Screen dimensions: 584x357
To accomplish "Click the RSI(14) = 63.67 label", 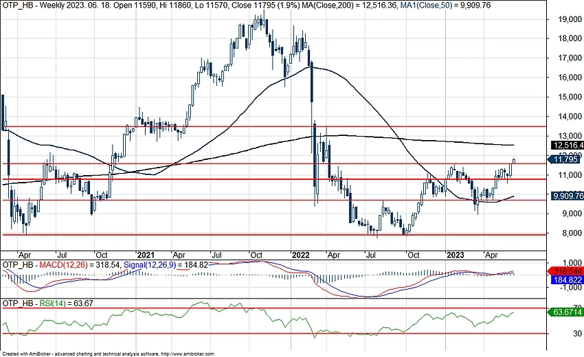I will (66, 303).
